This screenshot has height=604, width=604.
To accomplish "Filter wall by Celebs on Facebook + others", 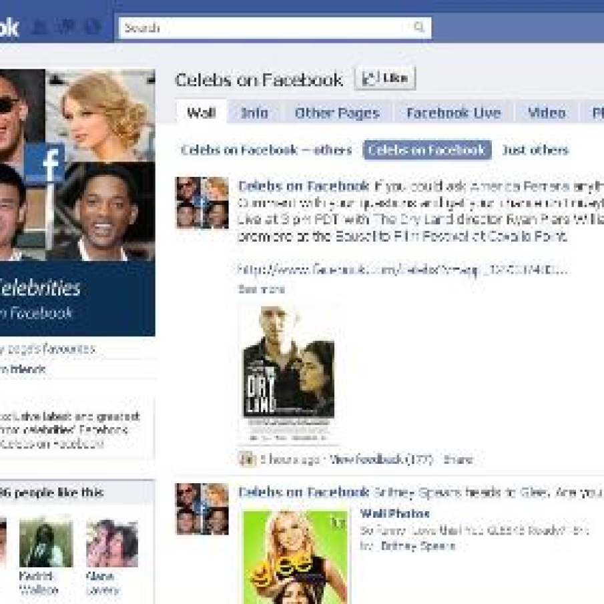I will coord(266,150).
